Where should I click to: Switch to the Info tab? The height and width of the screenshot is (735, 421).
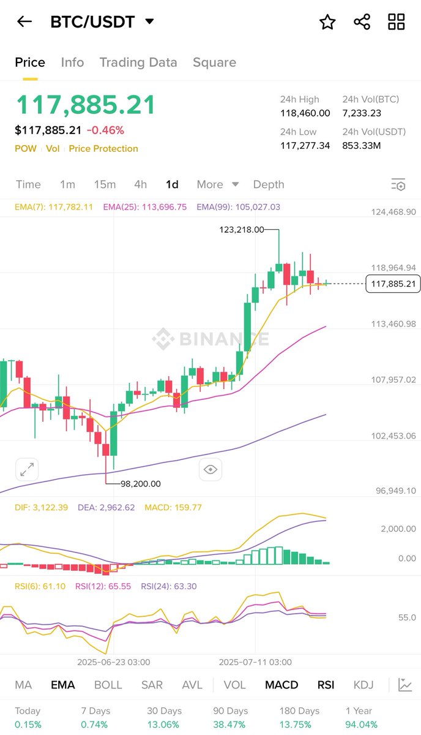(72, 62)
